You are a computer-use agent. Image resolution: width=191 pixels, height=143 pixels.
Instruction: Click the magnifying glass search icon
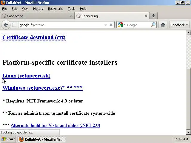pos(153,25)
